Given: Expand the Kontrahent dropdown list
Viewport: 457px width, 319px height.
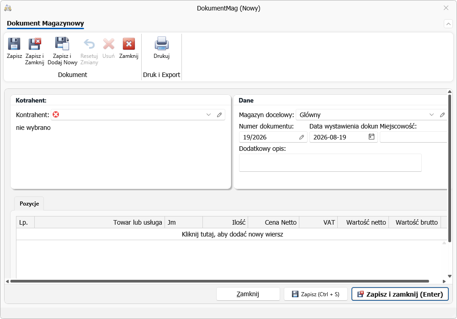Looking at the screenshot, I should pyautogui.click(x=208, y=115).
